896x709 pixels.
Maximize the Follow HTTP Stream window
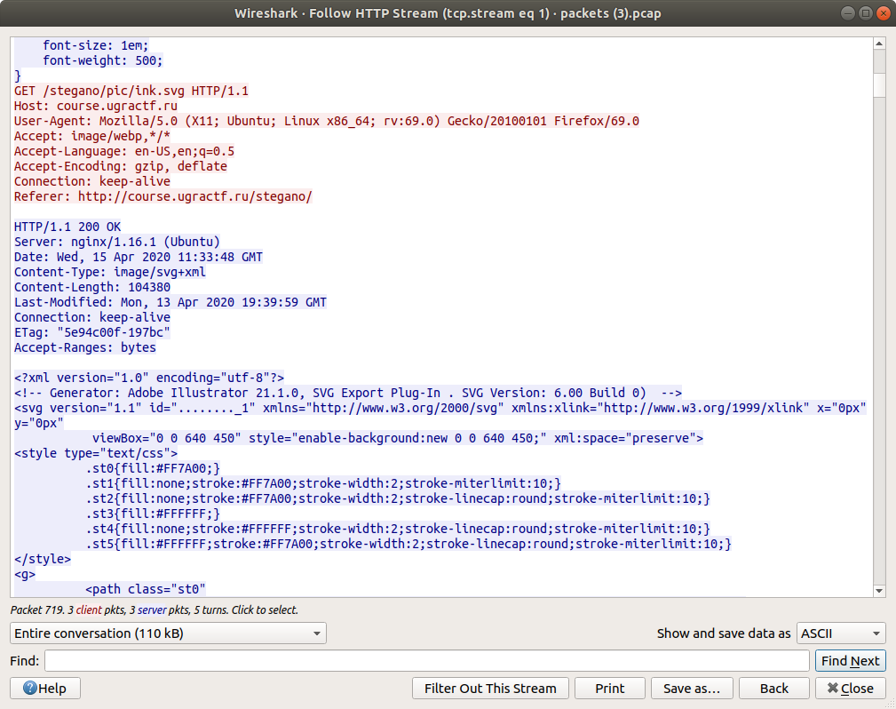click(x=866, y=13)
